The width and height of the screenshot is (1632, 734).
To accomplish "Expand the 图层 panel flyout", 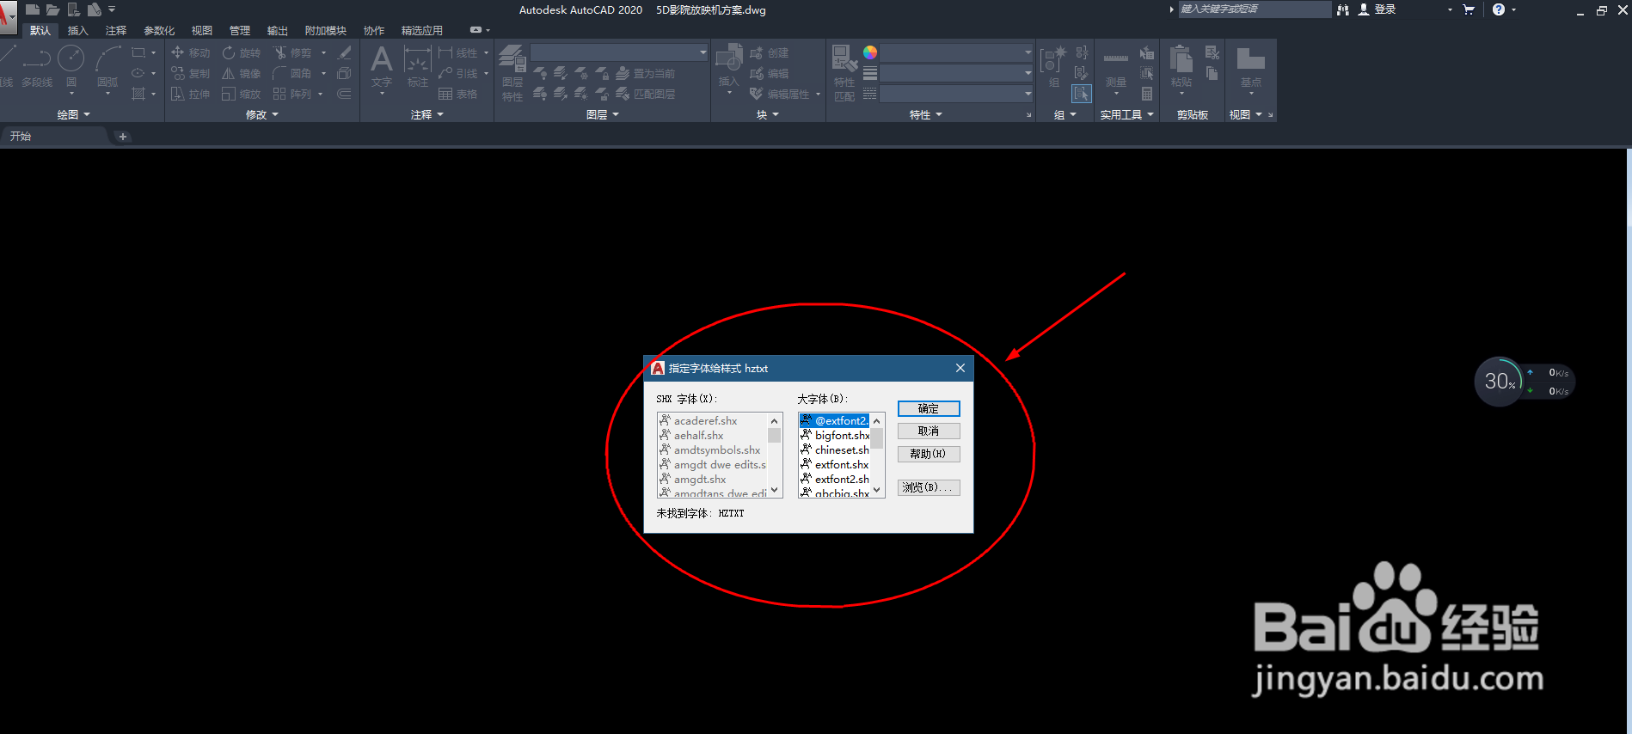I will [x=603, y=114].
